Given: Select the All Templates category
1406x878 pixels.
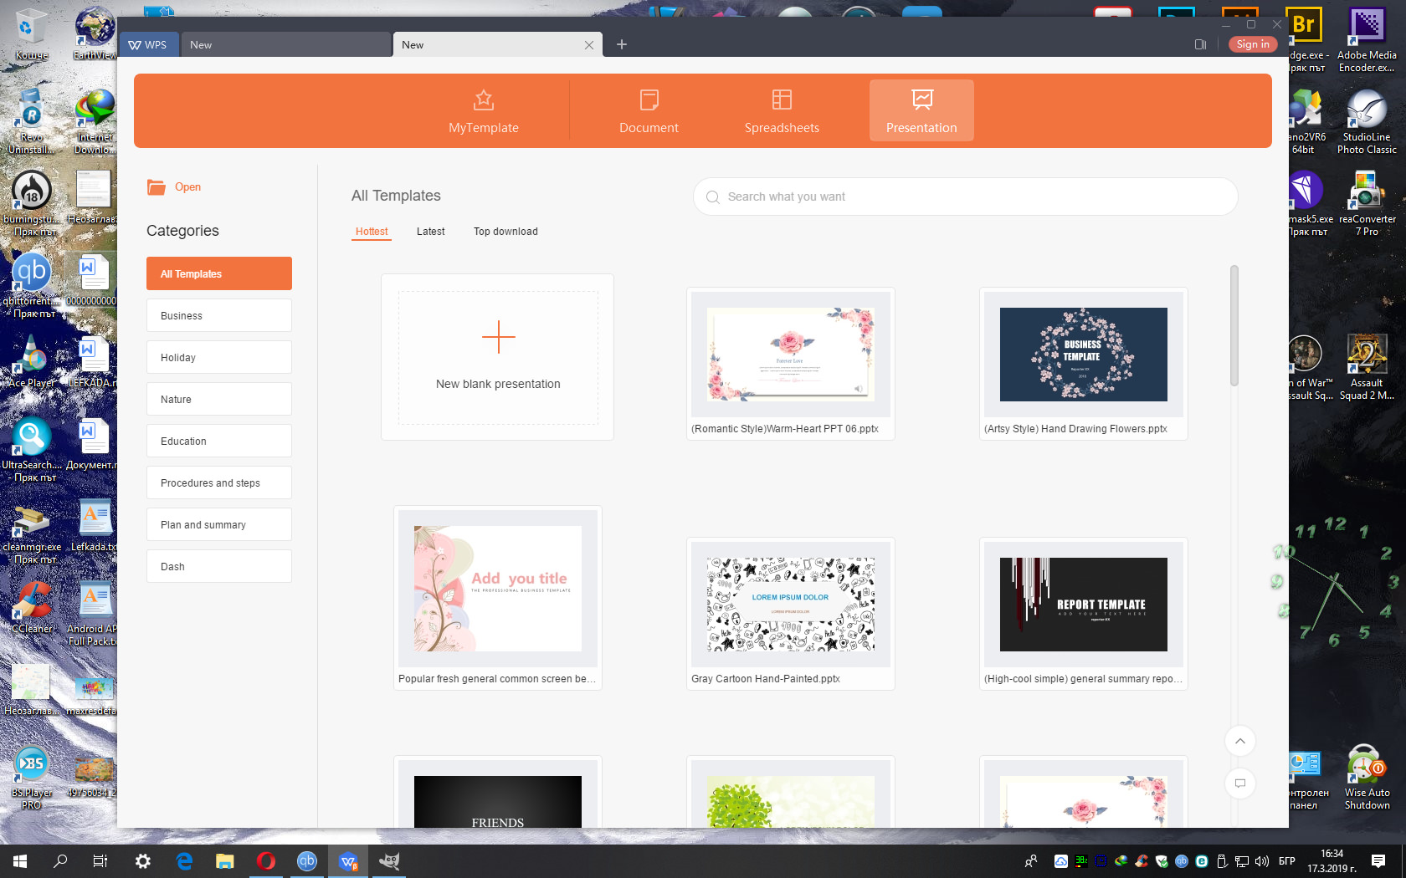Looking at the screenshot, I should (219, 273).
